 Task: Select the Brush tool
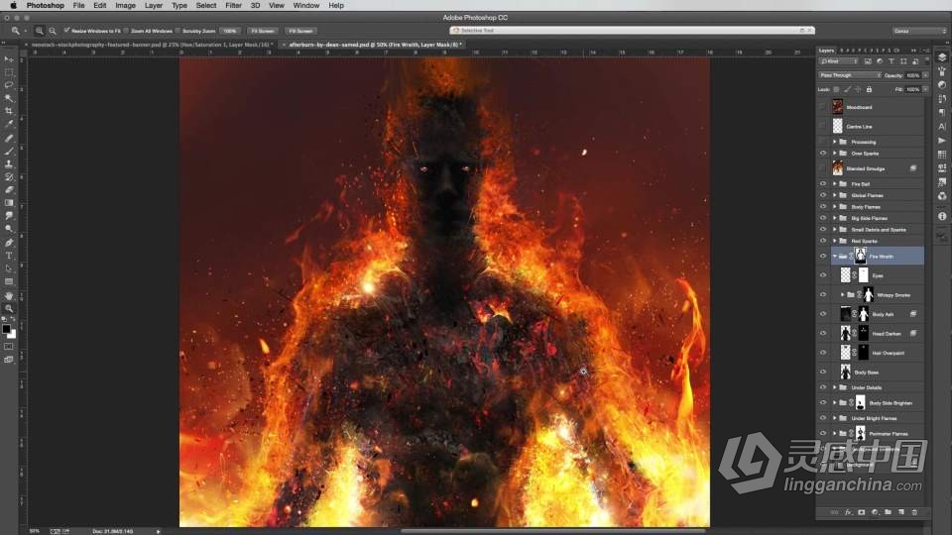(x=9, y=151)
